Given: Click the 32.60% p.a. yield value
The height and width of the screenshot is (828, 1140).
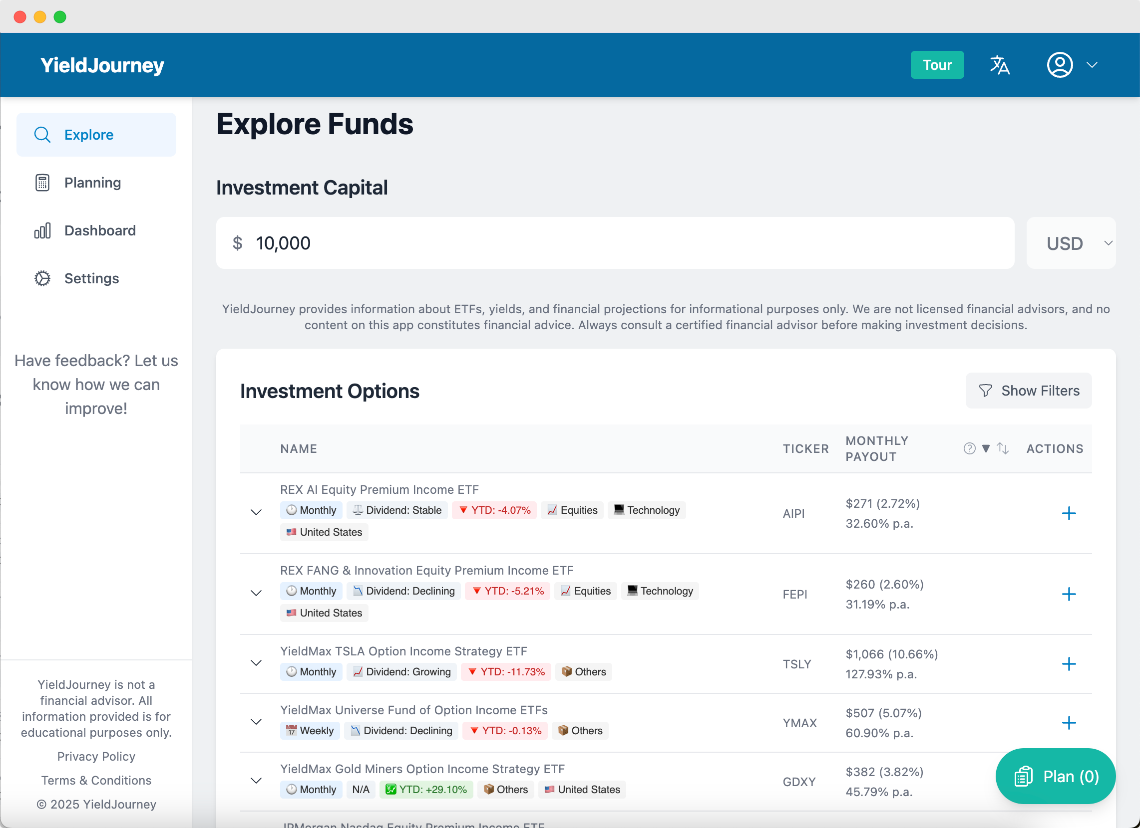Looking at the screenshot, I should pos(879,523).
